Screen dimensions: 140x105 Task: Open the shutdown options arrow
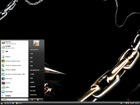click(x=42, y=100)
